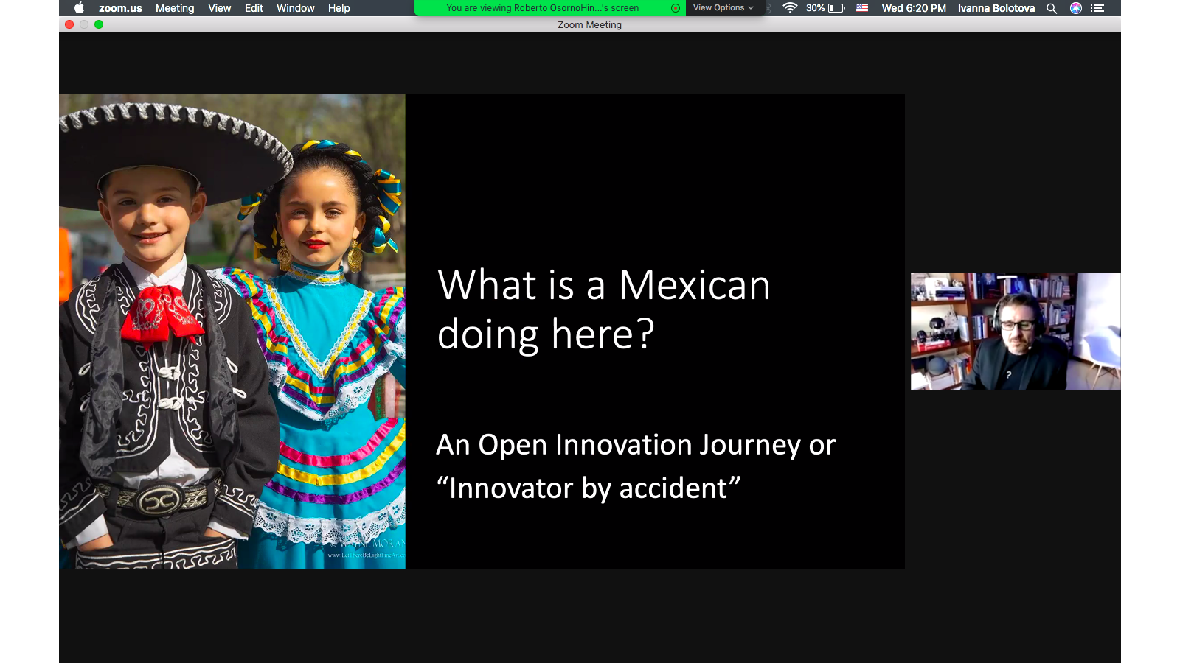Open the Wi-Fi status menu
Viewport: 1180px width, 663px height.
tap(790, 8)
